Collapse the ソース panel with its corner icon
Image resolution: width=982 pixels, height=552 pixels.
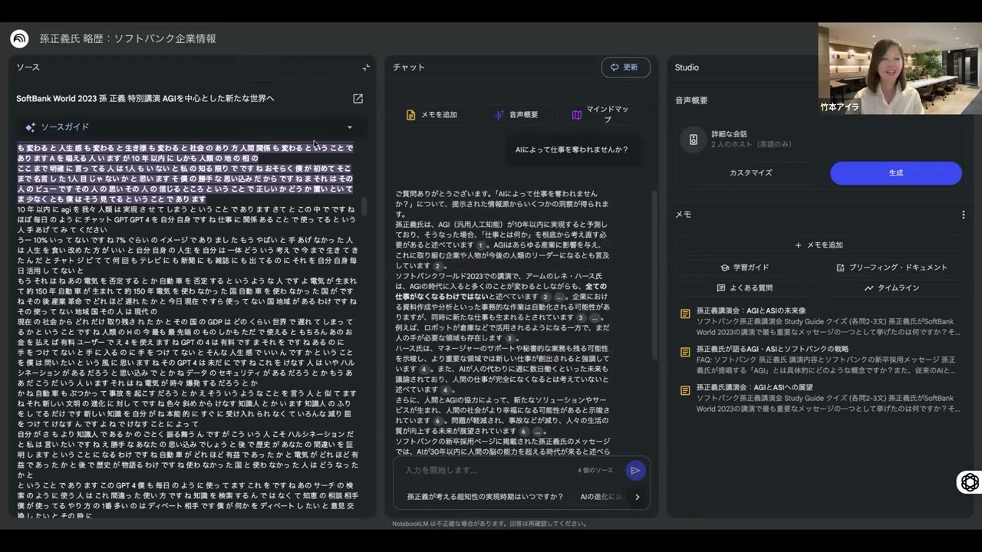pos(366,67)
